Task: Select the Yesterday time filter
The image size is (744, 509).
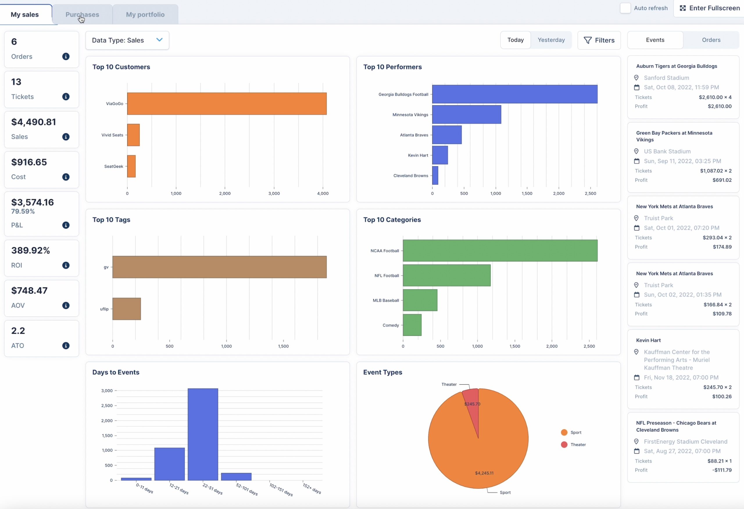Action: pyautogui.click(x=551, y=40)
